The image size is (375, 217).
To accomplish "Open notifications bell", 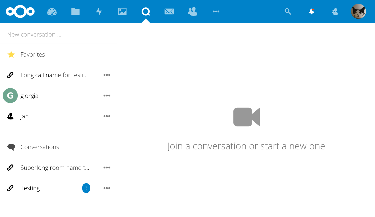I will click(311, 11).
